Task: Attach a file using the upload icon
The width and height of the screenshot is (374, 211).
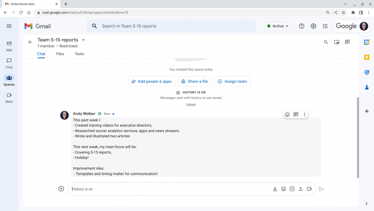Action: 301,189
